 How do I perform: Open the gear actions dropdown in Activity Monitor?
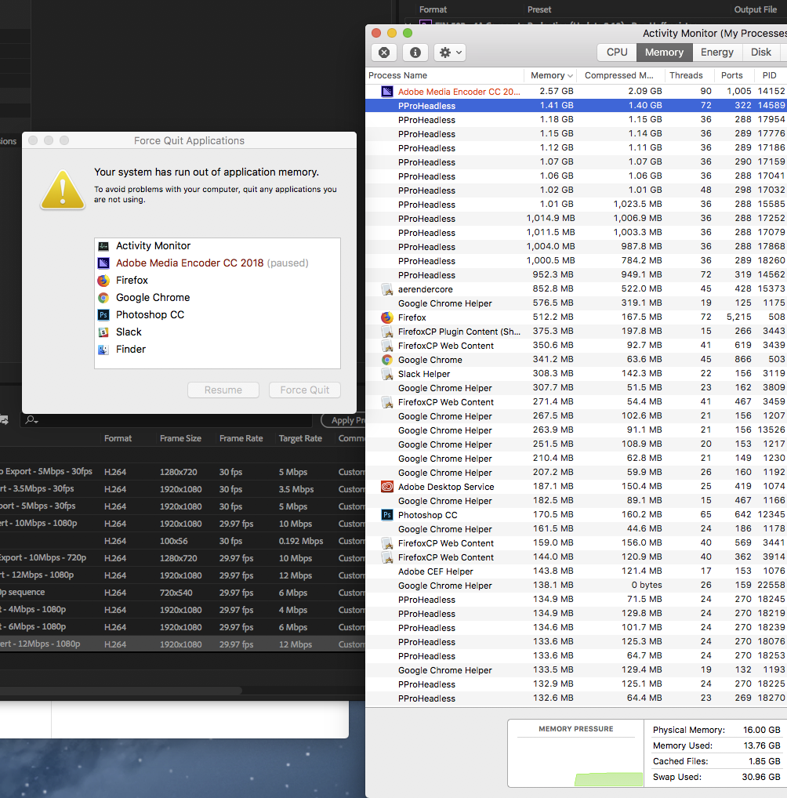pos(450,53)
